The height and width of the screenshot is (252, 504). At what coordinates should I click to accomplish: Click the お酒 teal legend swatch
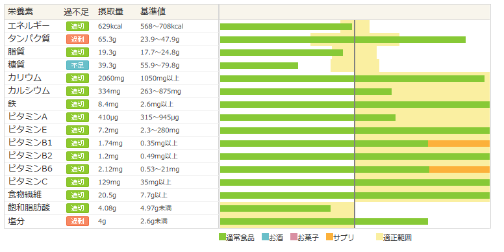pos(265,237)
